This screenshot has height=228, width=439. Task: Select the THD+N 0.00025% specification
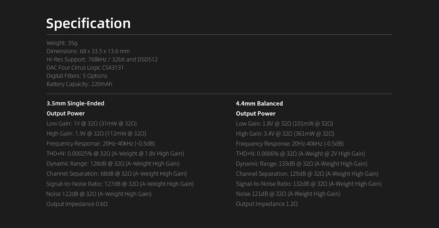tap(115, 154)
